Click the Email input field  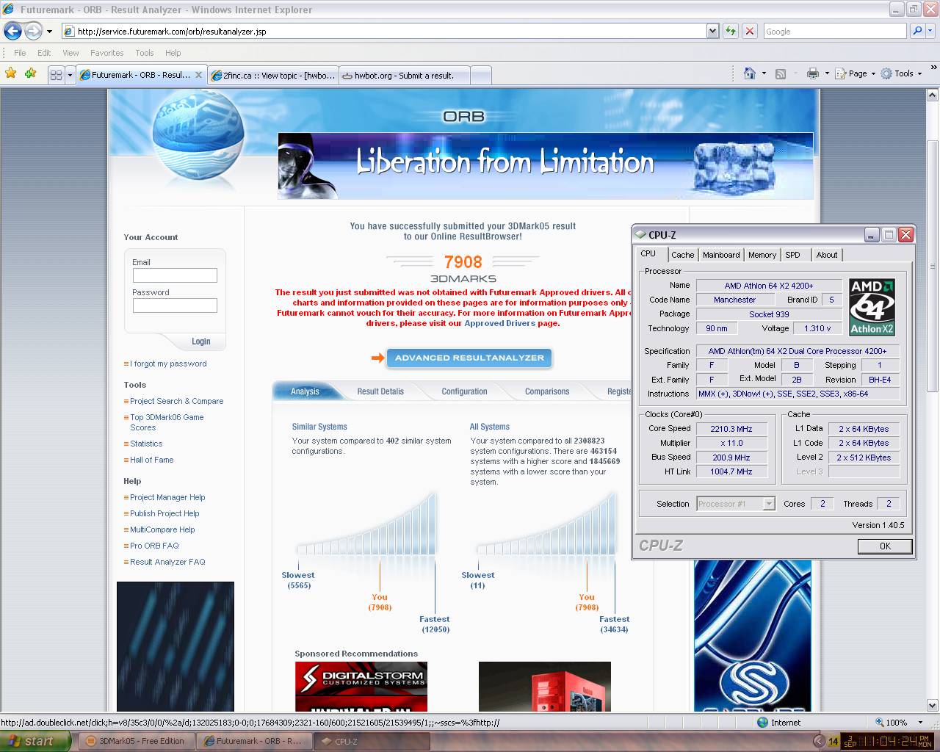click(175, 275)
